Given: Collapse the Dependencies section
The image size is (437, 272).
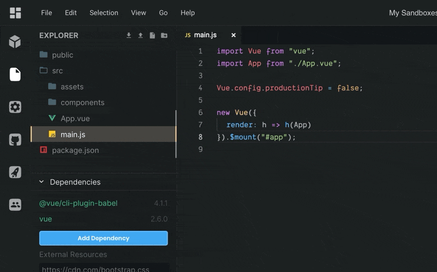Looking at the screenshot, I should pos(42,182).
